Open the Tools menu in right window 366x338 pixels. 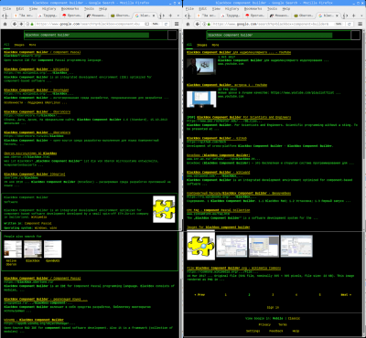[272, 8]
